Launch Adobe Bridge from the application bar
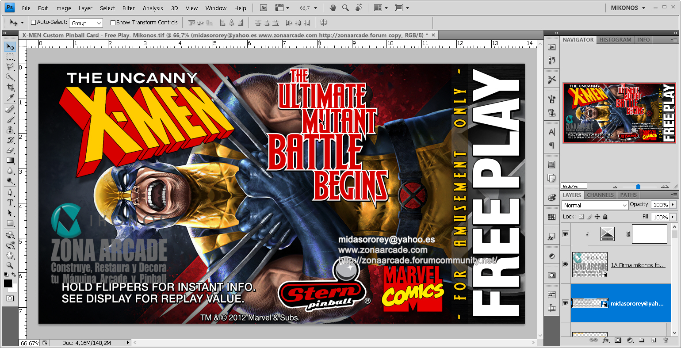This screenshot has width=681, height=348. coord(264,8)
